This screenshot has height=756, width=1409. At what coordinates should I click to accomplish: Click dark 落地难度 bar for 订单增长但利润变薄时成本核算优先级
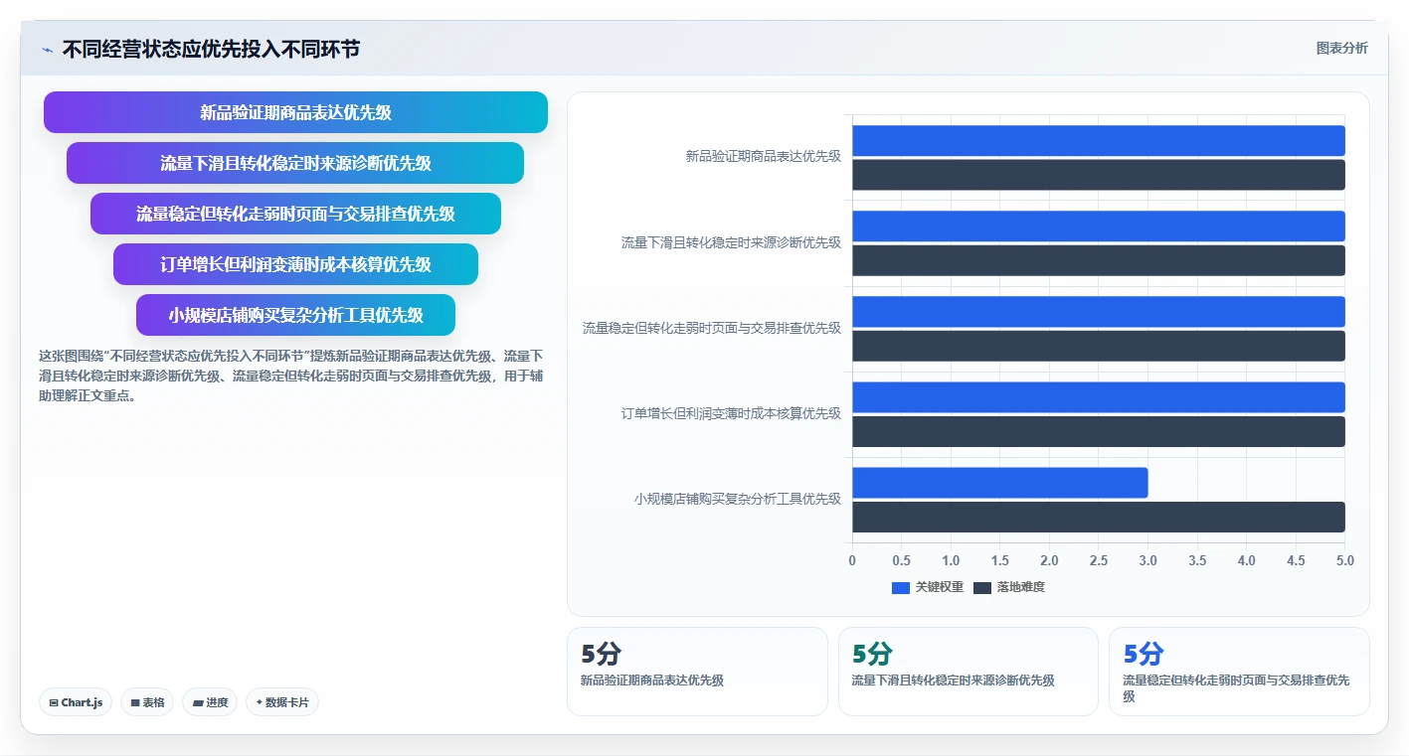pos(1099,431)
